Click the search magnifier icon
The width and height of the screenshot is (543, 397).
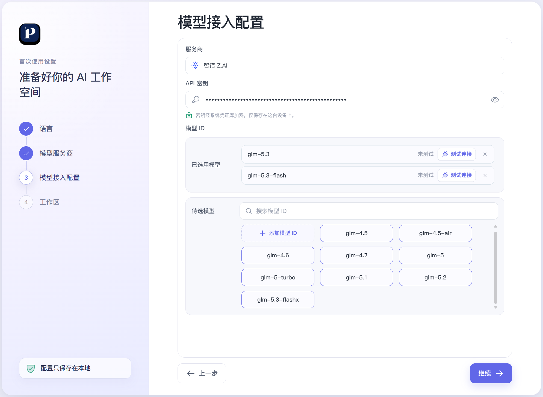point(249,211)
